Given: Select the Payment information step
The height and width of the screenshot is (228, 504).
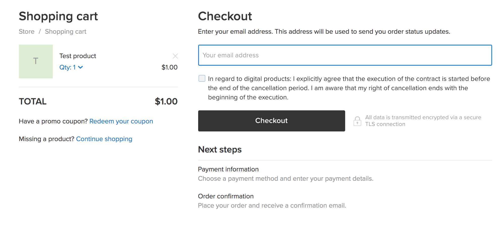Looking at the screenshot, I should click(x=228, y=169).
